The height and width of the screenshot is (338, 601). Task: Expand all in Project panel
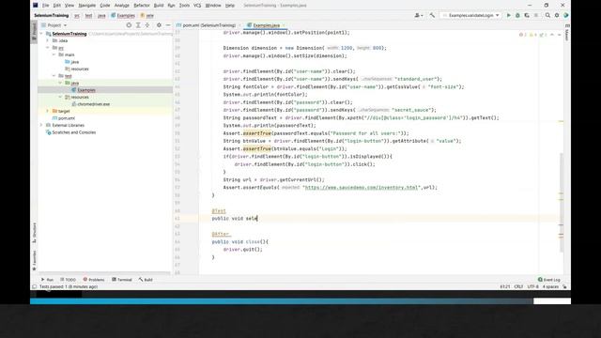click(138, 25)
